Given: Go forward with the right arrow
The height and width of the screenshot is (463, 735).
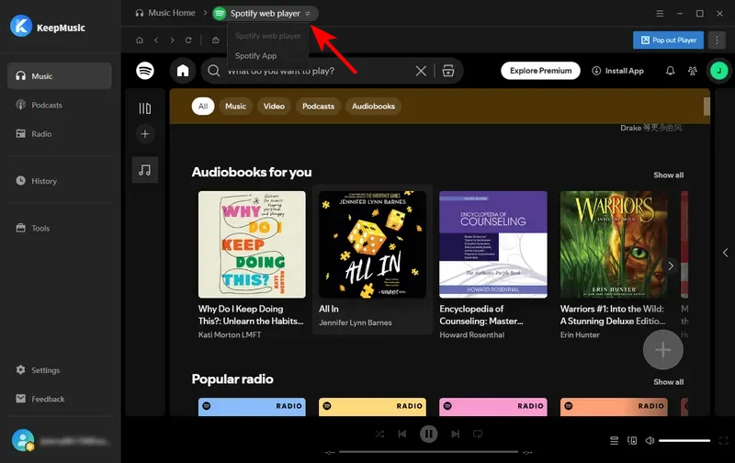Looking at the screenshot, I should [x=172, y=40].
